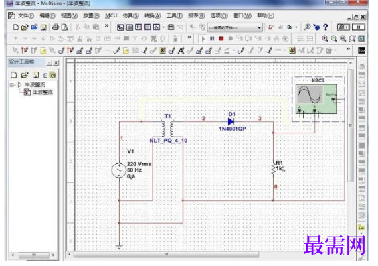Print the circuit with the printer icon
Viewport: 378px width, 266px height.
coord(56,27)
